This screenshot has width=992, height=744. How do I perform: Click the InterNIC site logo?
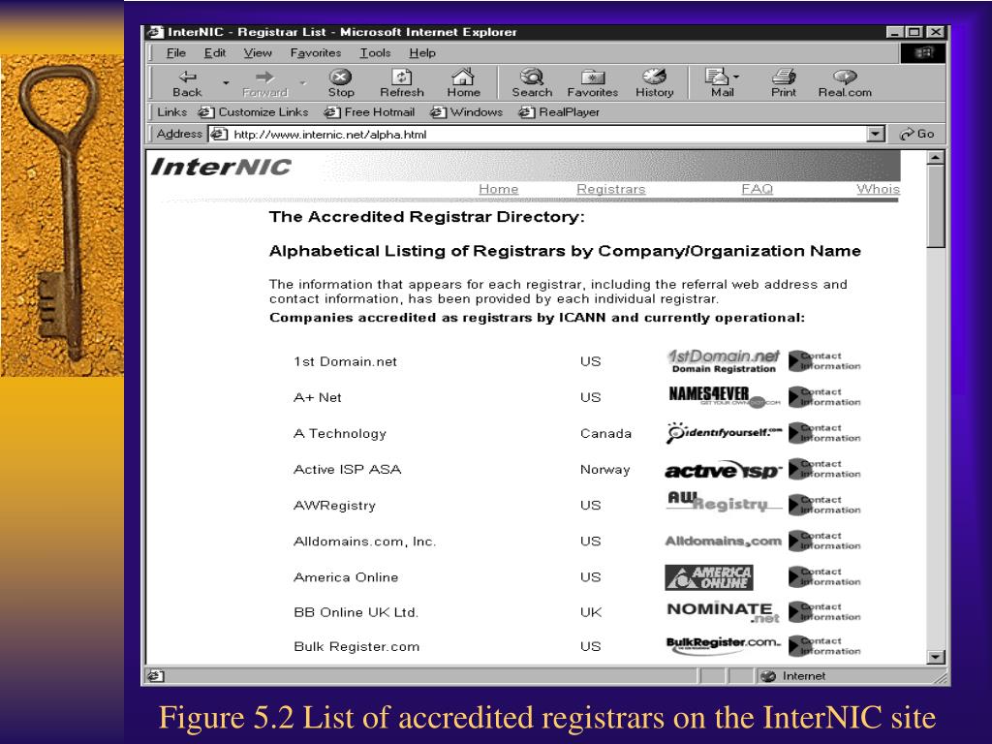(x=221, y=167)
